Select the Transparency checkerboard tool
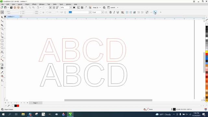The width and height of the screenshot is (208, 117). pyautogui.click(x=2, y=68)
